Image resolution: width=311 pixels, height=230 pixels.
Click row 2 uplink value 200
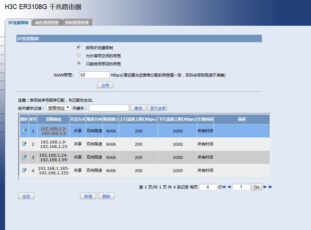pos(139,144)
